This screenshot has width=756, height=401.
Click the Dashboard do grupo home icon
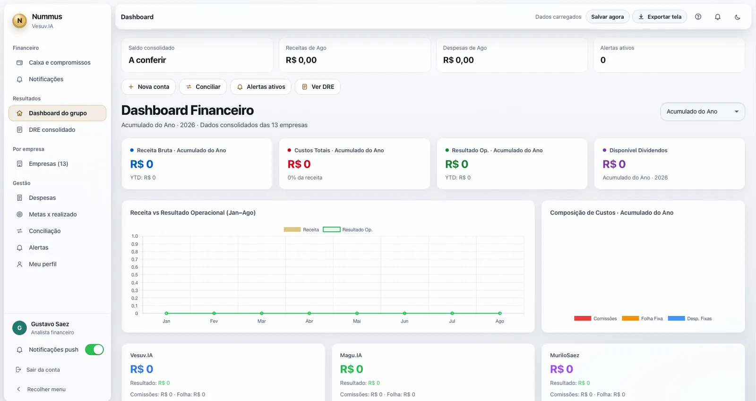[x=19, y=113]
